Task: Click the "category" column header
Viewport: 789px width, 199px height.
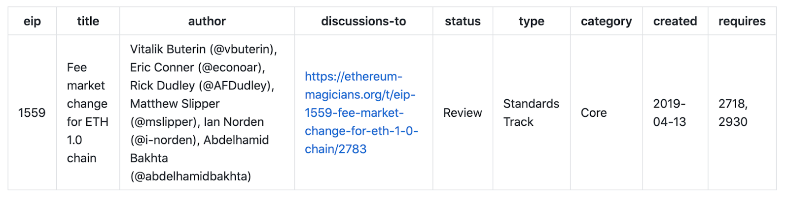Action: pos(606,21)
